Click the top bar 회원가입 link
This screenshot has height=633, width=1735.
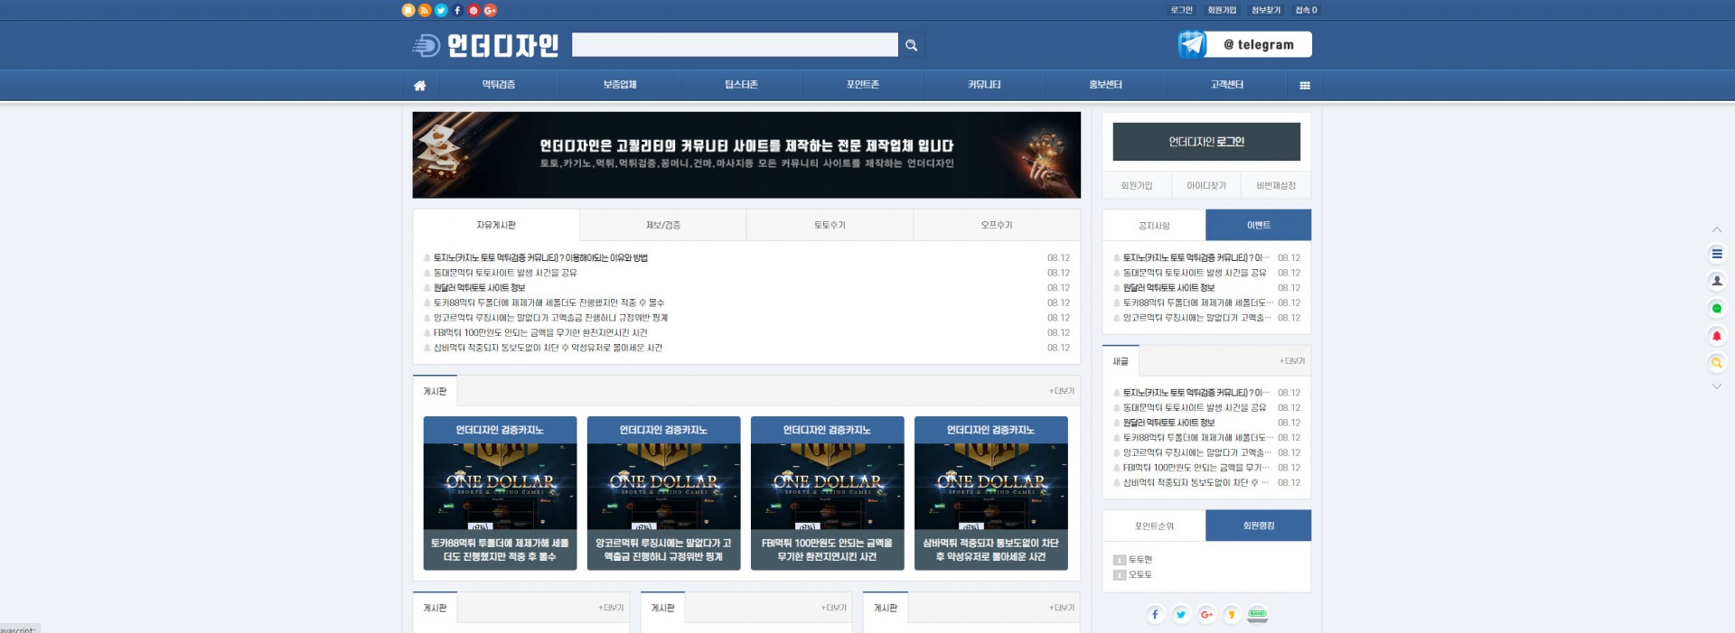coord(1222,10)
